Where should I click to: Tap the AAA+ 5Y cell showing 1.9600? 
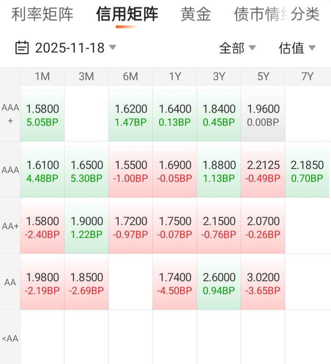pos(263,114)
